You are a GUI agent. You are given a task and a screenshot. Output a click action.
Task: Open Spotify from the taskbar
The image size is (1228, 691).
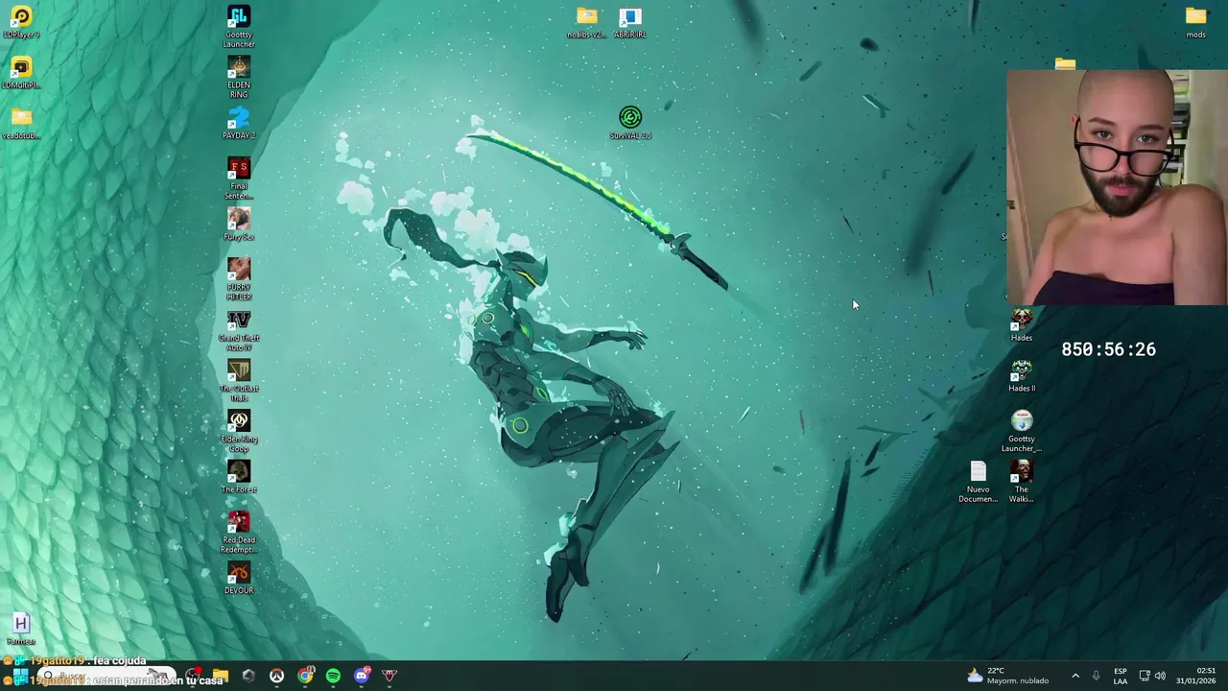[x=333, y=676]
